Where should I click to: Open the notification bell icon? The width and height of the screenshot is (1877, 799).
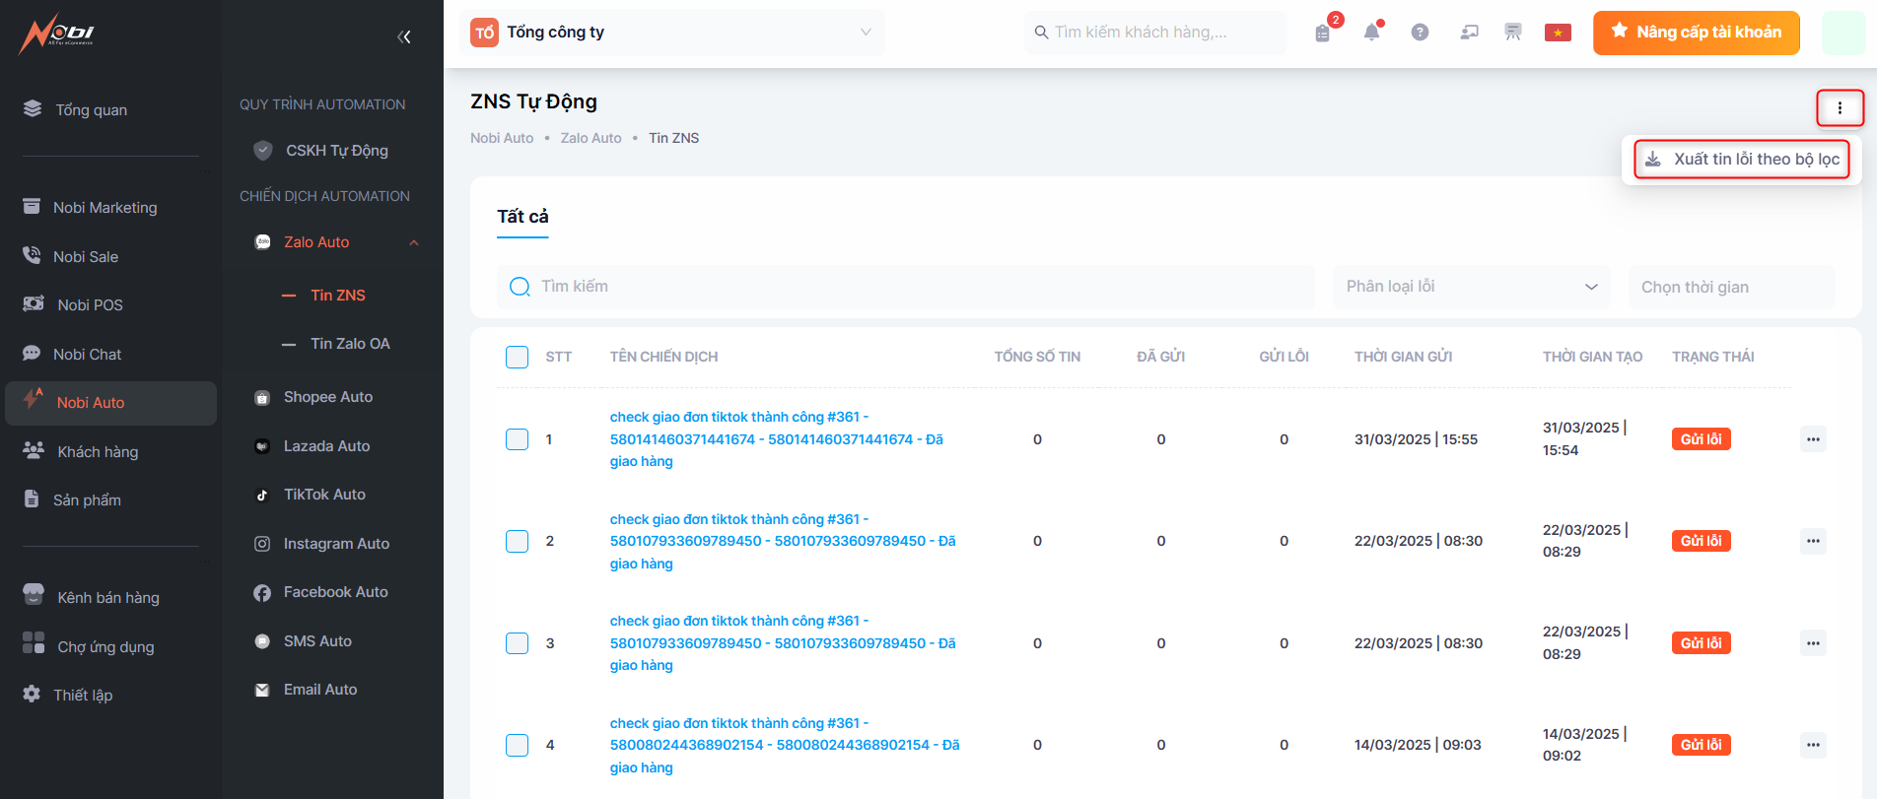1371,33
